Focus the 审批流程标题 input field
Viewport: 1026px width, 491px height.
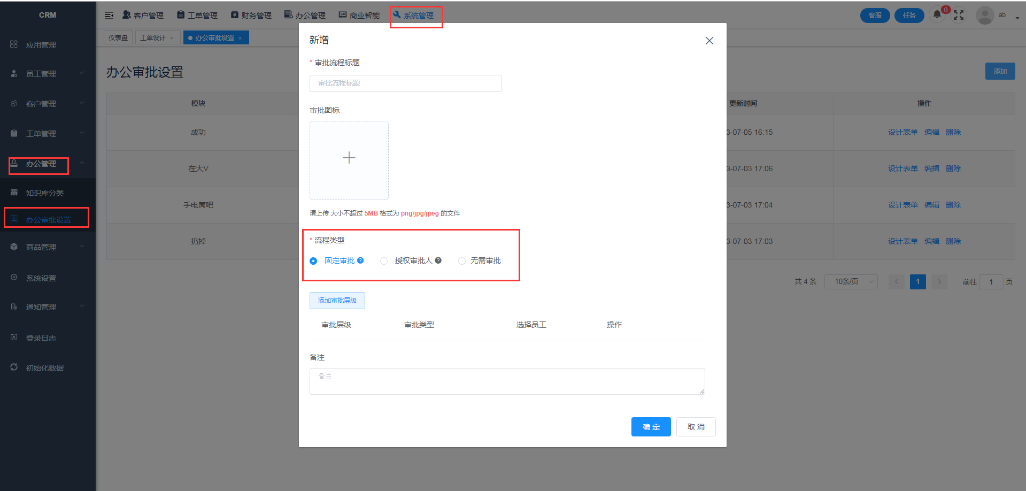coord(406,83)
